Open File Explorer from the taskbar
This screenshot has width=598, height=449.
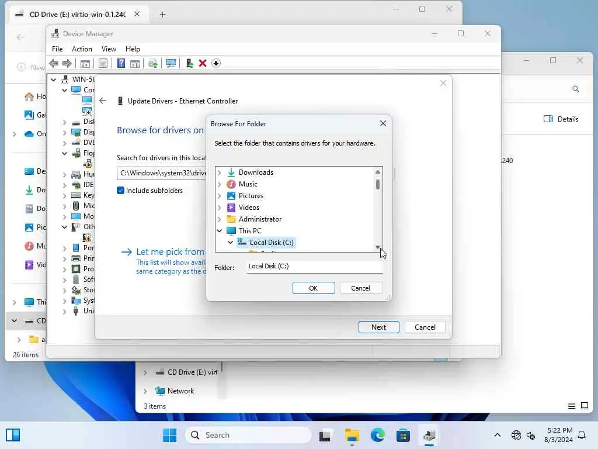point(352,435)
